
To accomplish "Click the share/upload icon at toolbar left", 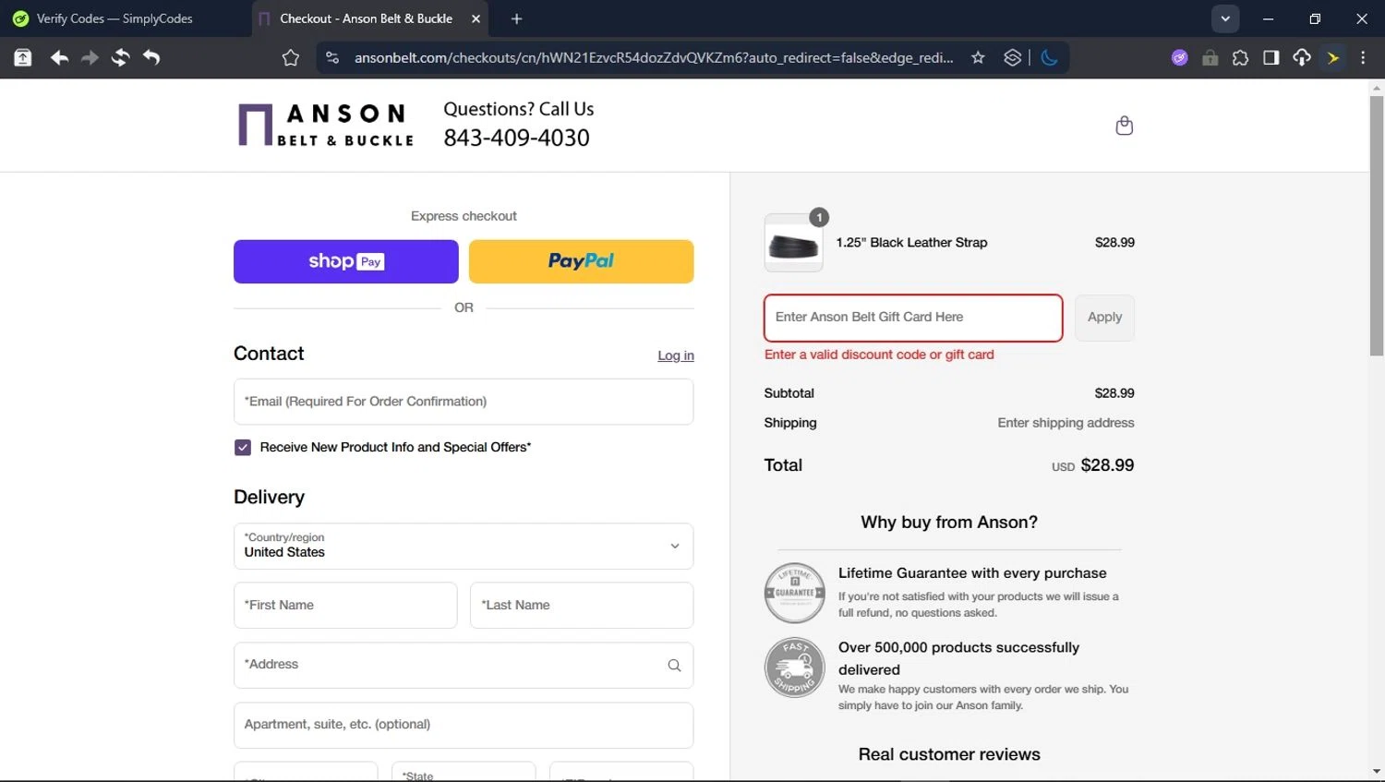I will (23, 58).
